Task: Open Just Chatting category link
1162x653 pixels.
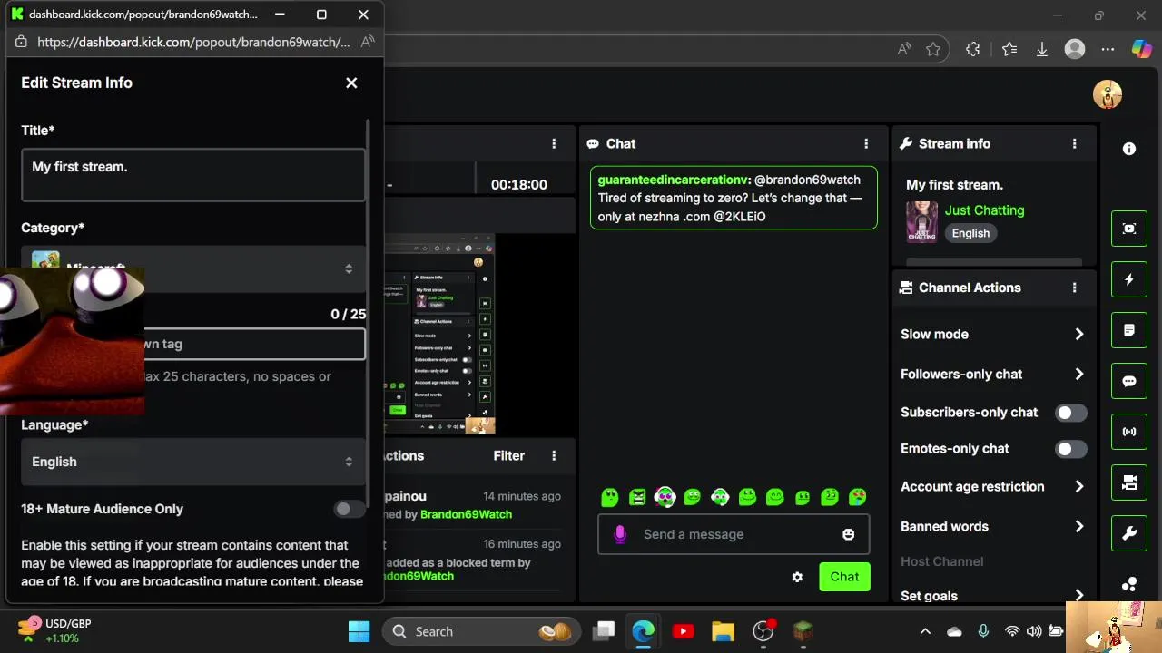Action: [x=984, y=210]
